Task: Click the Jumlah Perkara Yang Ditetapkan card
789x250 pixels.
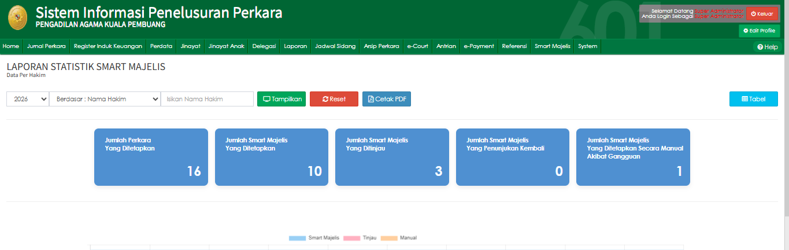Action: (151, 157)
